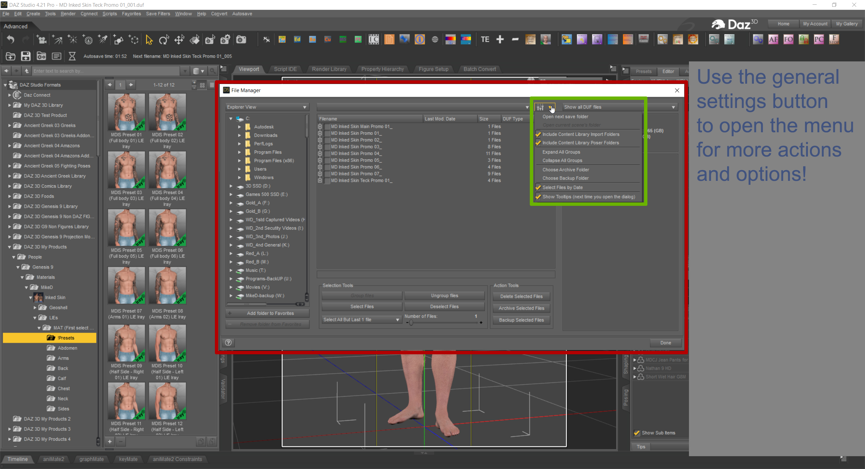865x469 pixels.
Task: Check the MD Inked Skin Teck Promo 01_ checkbox
Action: pos(327,181)
